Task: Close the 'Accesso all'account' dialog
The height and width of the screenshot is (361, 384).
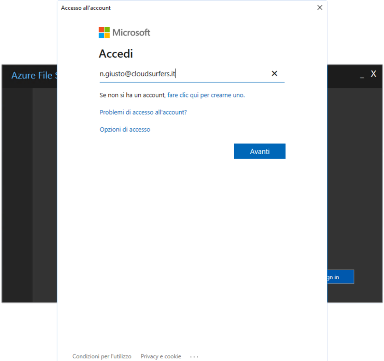Action: (319, 7)
